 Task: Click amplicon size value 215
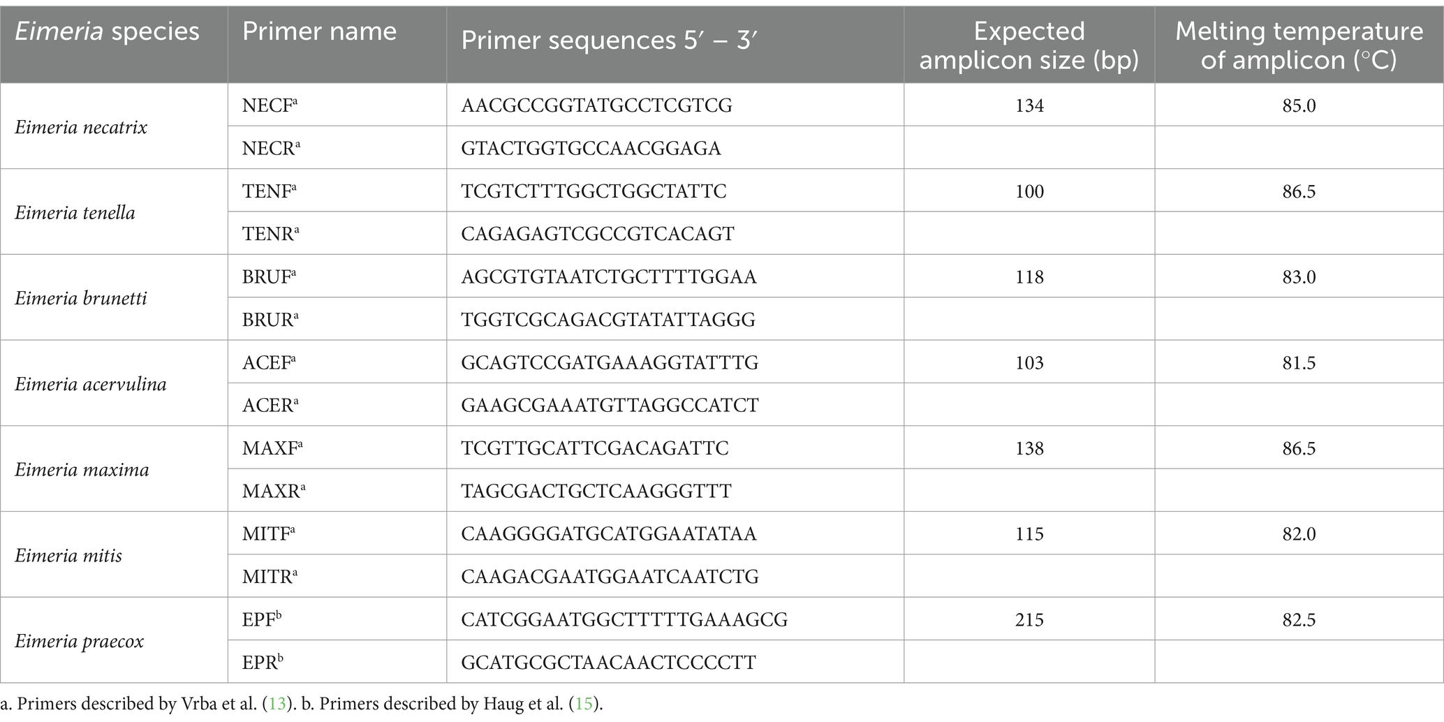[1029, 619]
